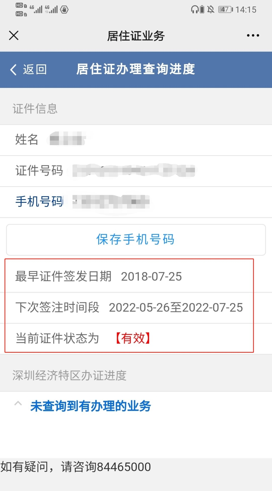Tap the back chevron beside 返回
The image size is (272, 491).
(13, 70)
